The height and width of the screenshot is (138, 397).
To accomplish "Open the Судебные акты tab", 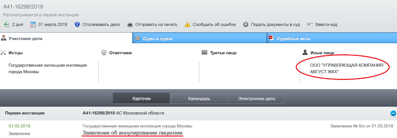I will [x=293, y=38].
